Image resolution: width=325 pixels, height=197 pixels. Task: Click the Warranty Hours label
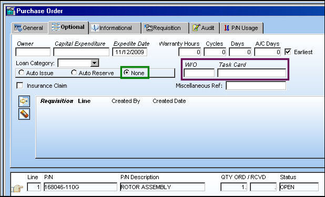(x=179, y=44)
